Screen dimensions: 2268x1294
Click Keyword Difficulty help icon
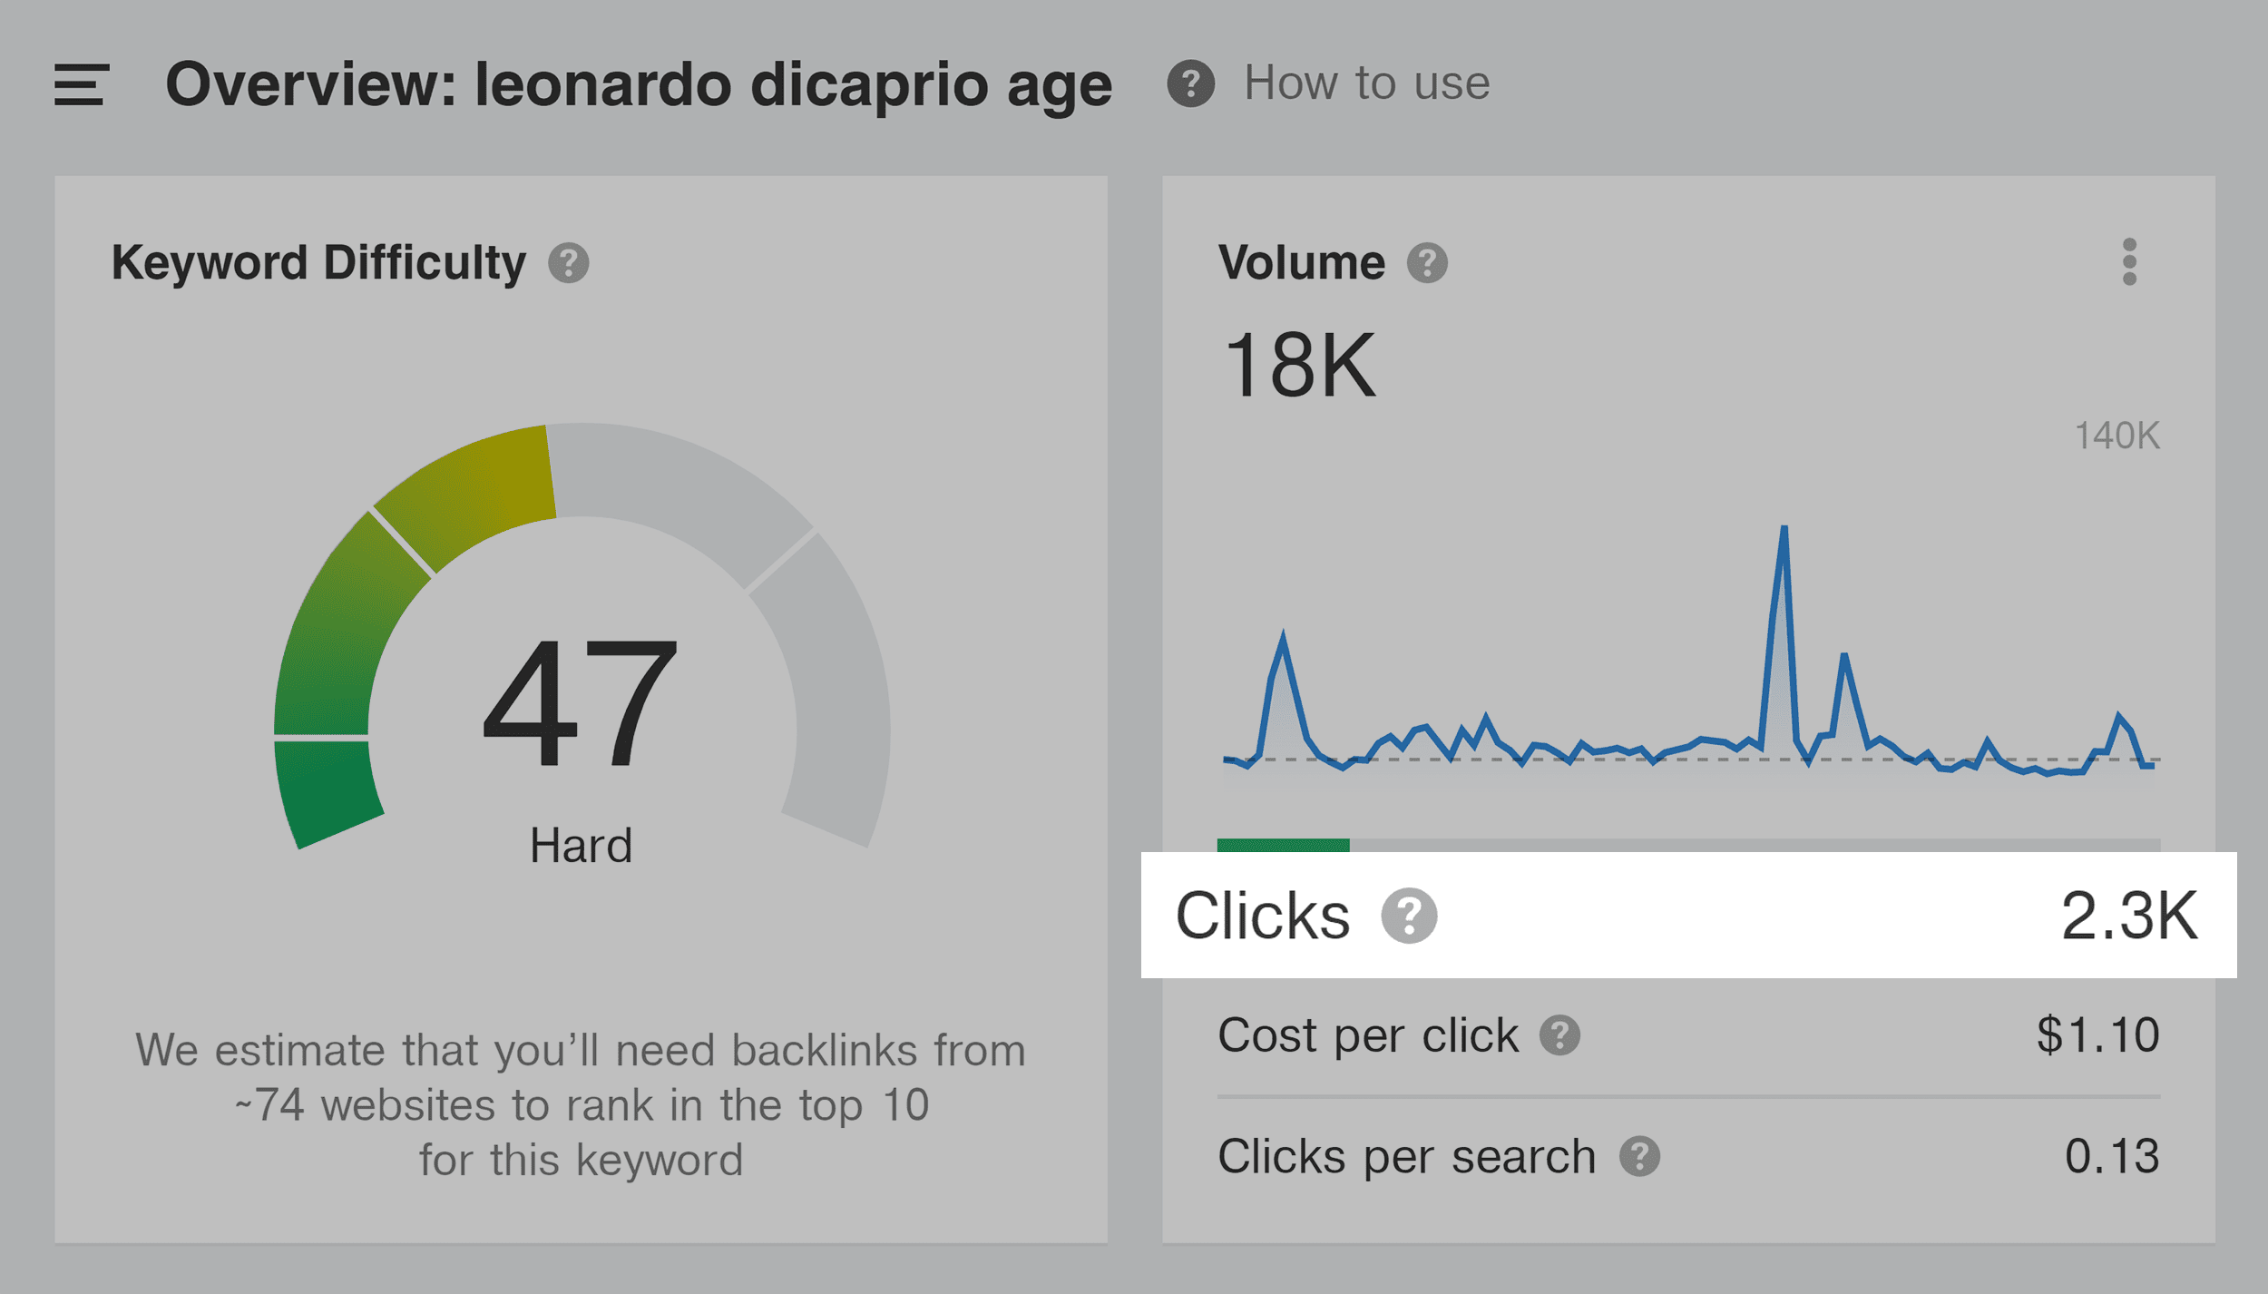click(x=569, y=263)
